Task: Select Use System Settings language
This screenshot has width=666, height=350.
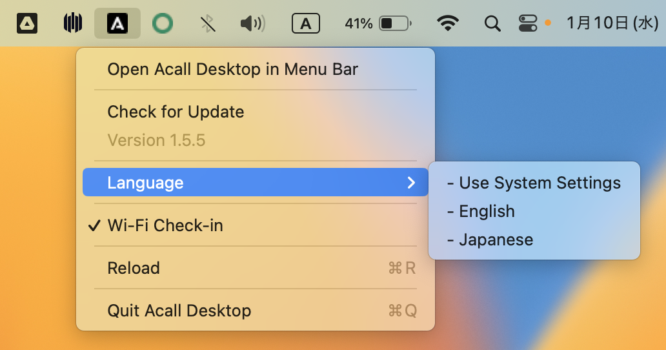Action: click(534, 183)
